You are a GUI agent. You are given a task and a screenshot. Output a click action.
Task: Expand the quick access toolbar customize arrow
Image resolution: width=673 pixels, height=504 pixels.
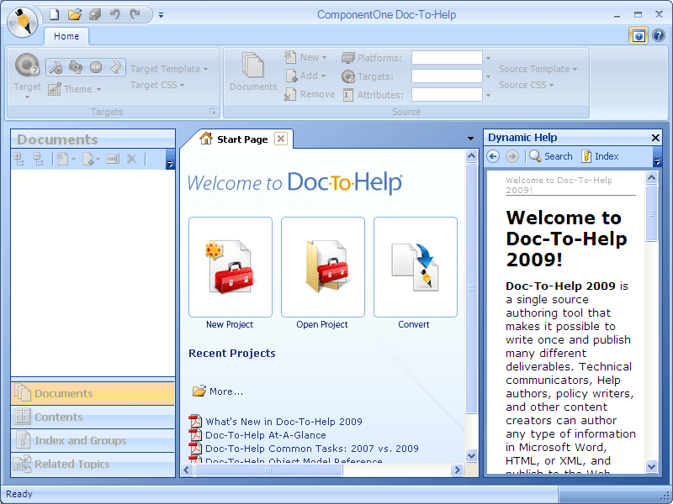point(161,14)
